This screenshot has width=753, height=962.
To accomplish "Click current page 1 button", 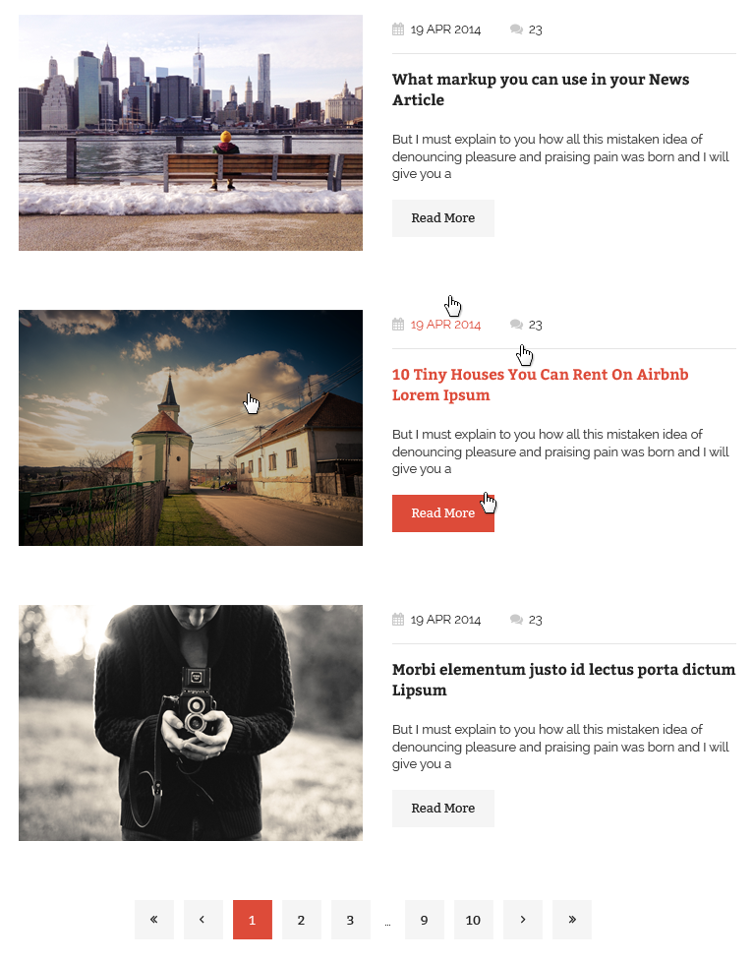I will (252, 919).
